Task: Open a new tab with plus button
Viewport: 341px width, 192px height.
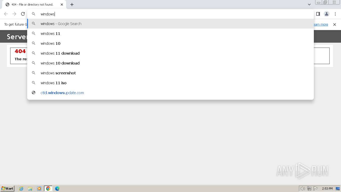Action: (x=72, y=5)
